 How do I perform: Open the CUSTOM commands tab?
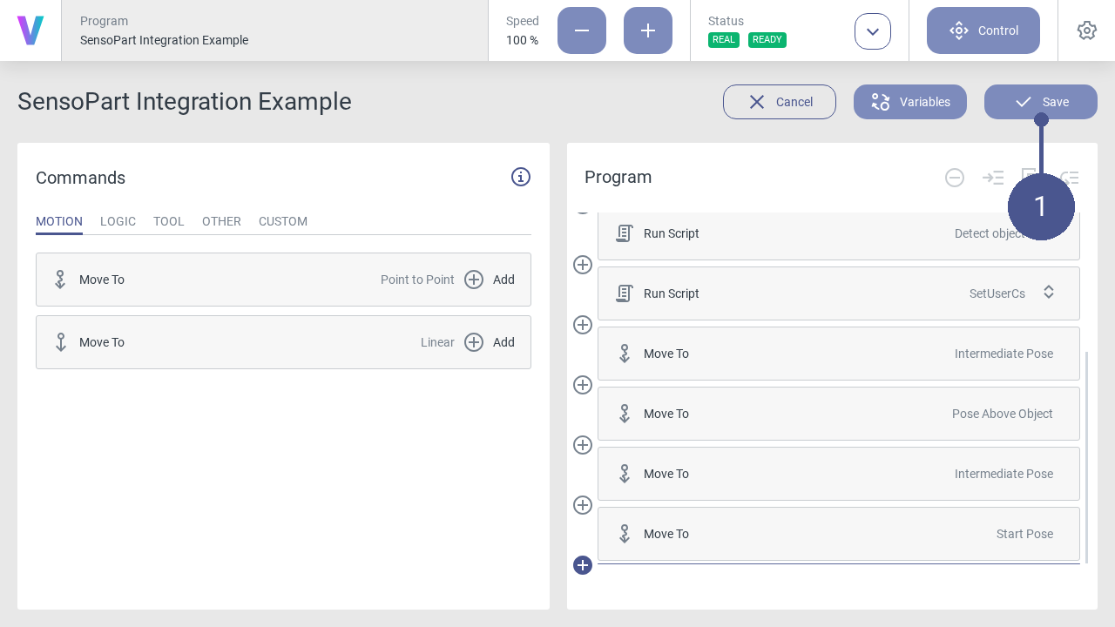(283, 221)
